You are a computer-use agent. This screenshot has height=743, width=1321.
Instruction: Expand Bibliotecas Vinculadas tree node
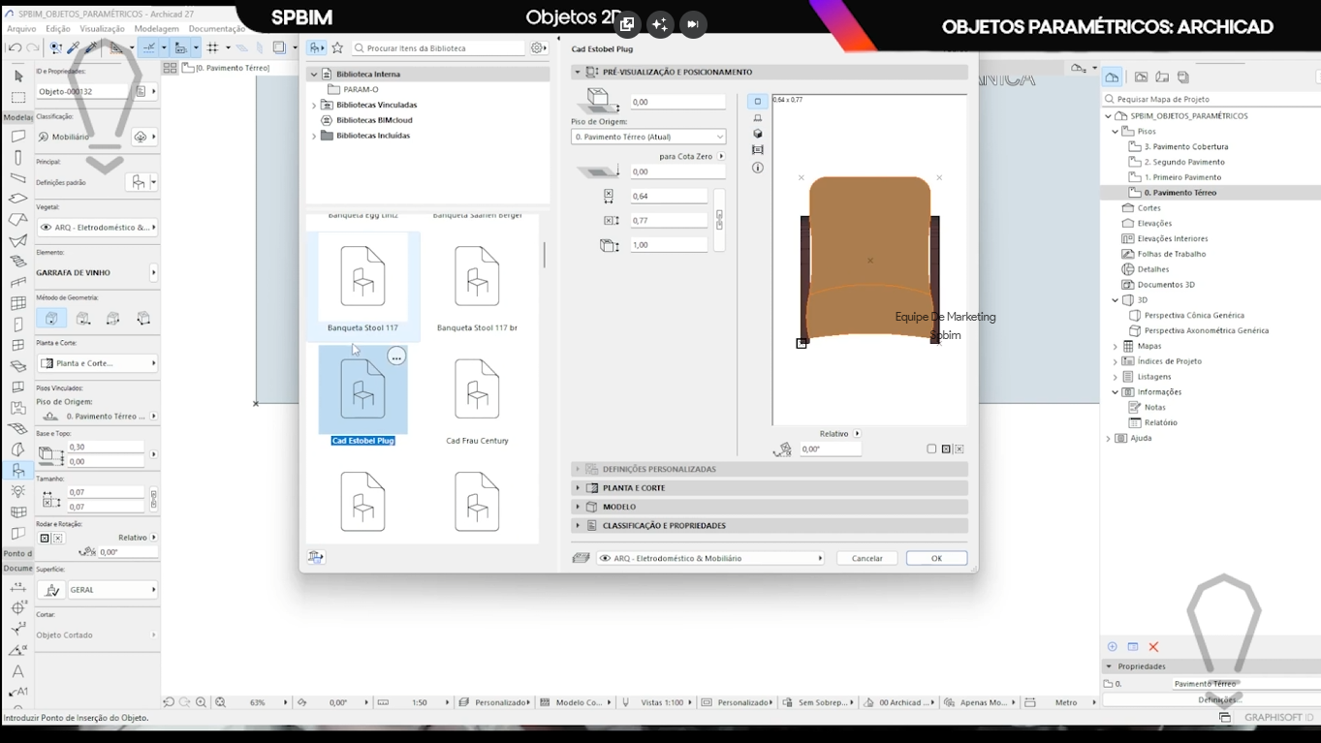click(313, 105)
